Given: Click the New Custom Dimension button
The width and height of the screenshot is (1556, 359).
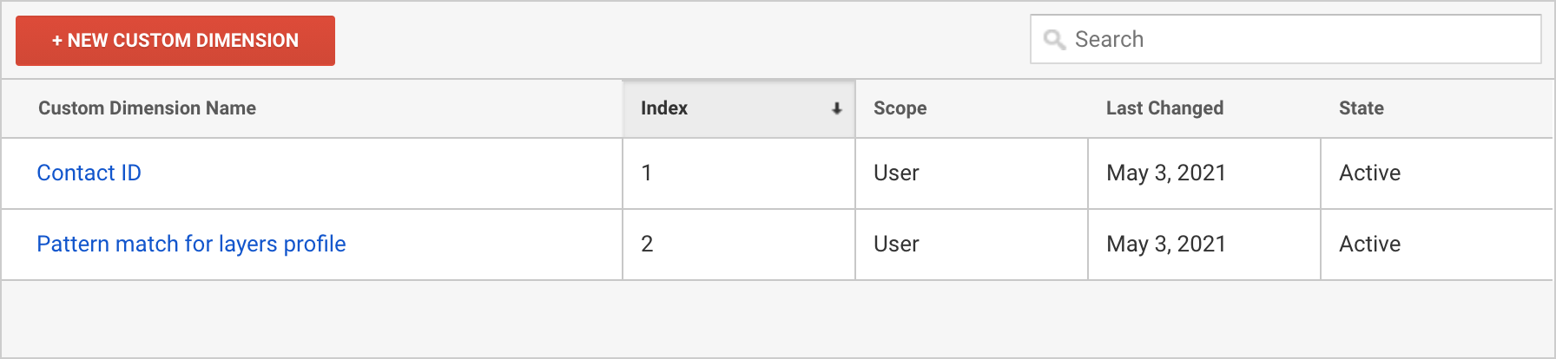Looking at the screenshot, I should pyautogui.click(x=175, y=41).
